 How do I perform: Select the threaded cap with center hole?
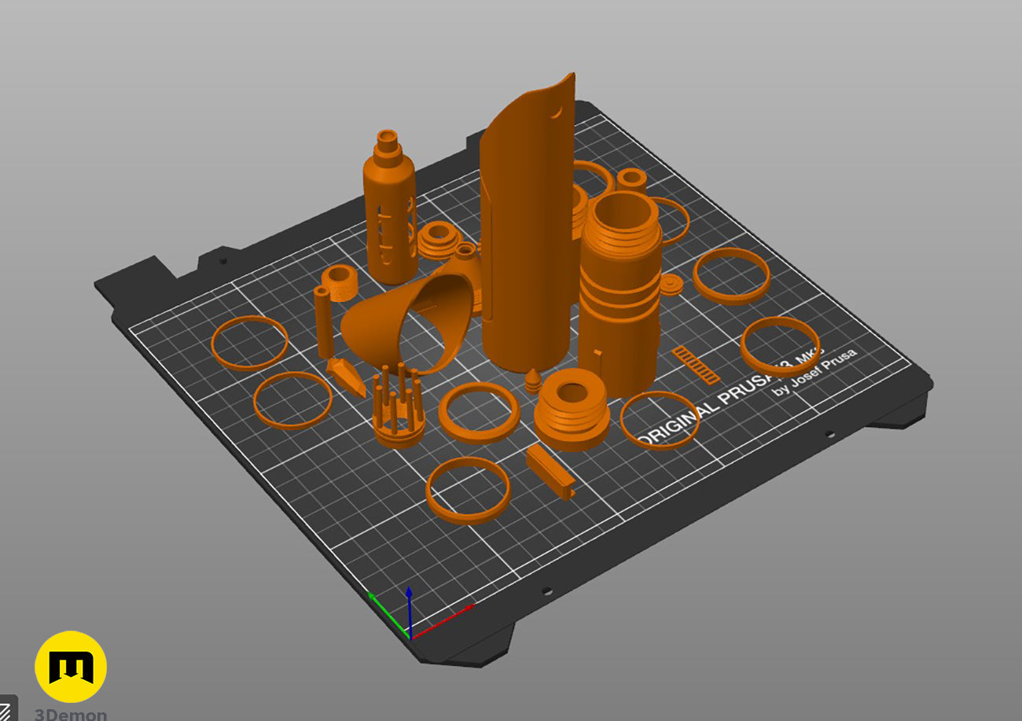pos(572,410)
